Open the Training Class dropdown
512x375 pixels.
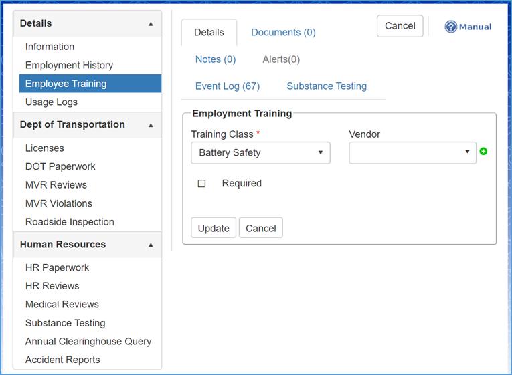pos(260,152)
